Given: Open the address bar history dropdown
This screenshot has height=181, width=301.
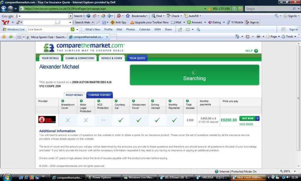Looking at the screenshot, I should (205, 9).
